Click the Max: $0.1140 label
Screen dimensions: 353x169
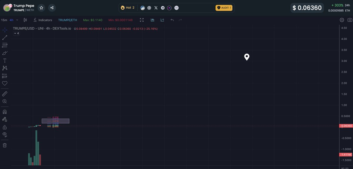(x=93, y=20)
